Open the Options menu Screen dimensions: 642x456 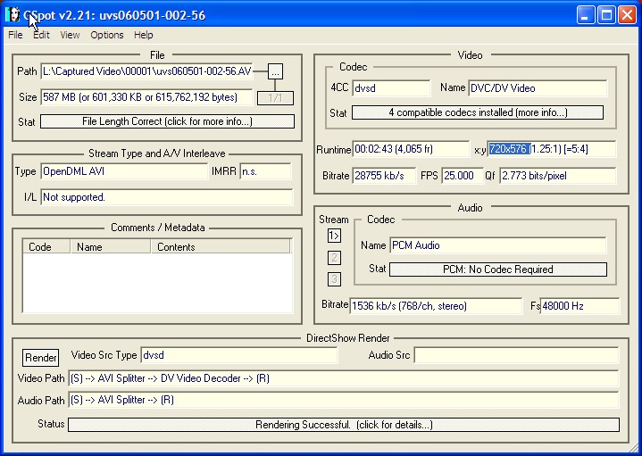click(x=107, y=35)
